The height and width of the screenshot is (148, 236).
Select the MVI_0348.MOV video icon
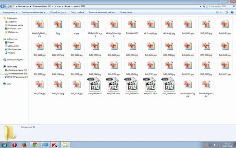(113, 84)
